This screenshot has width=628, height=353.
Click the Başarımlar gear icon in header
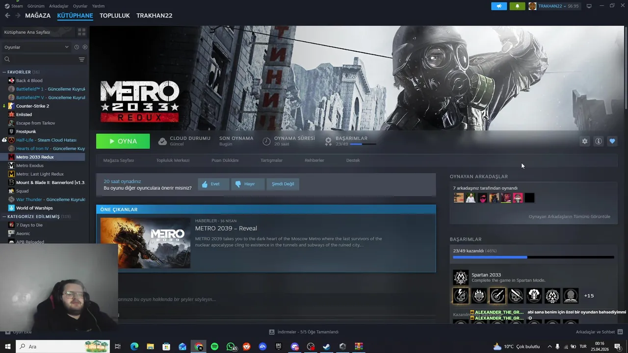coord(328,141)
